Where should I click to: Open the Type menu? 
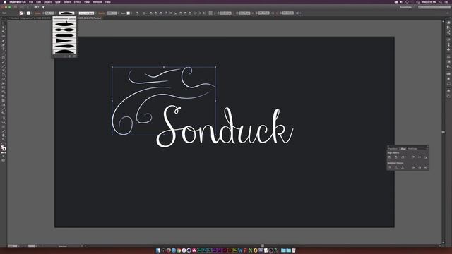point(58,1)
